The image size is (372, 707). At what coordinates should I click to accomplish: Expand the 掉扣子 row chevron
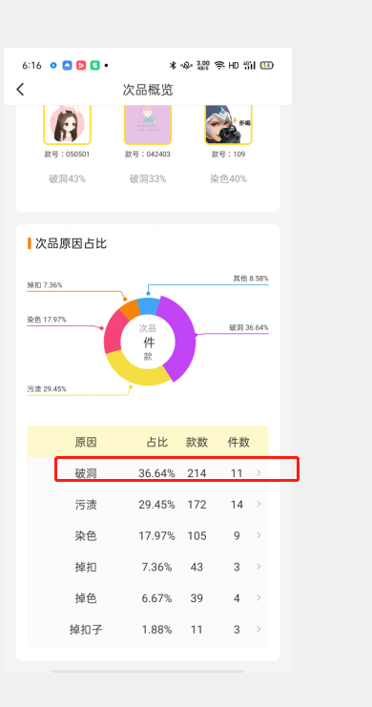pos(258,629)
